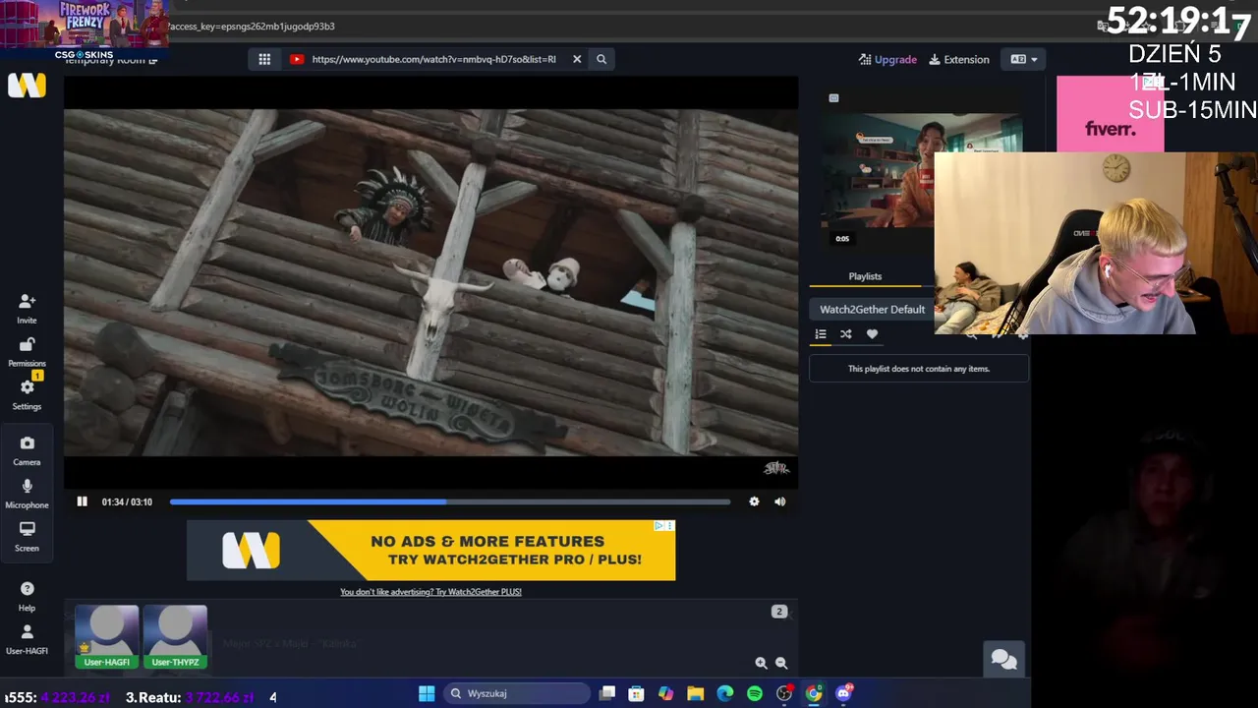Screen dimensions: 1258x708
Task: Click the small icon above the ad video
Action: [833, 98]
